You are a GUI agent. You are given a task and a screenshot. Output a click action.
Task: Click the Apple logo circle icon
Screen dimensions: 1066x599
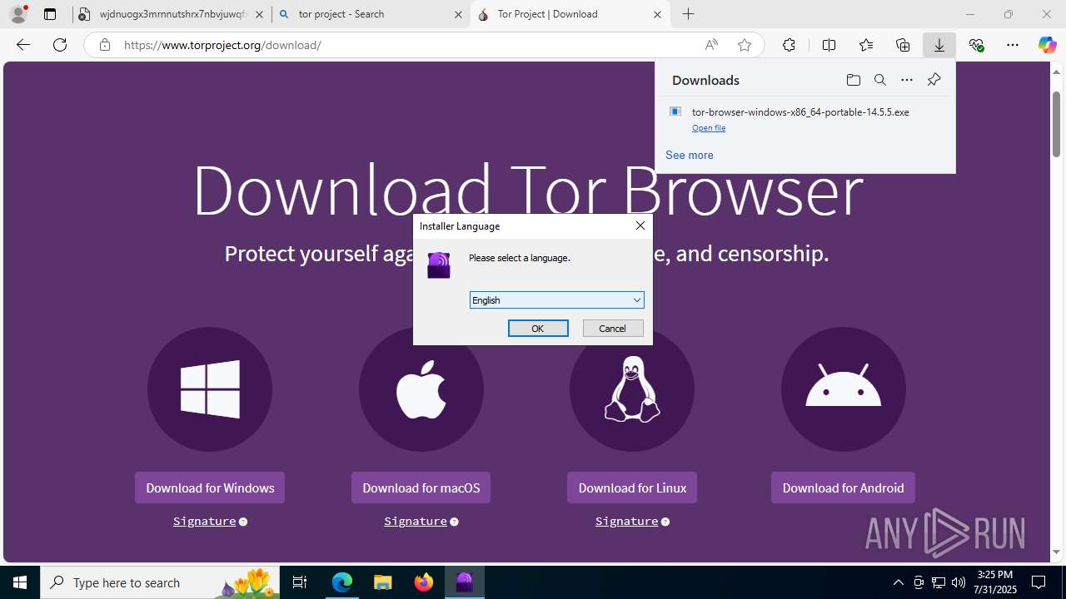(421, 389)
